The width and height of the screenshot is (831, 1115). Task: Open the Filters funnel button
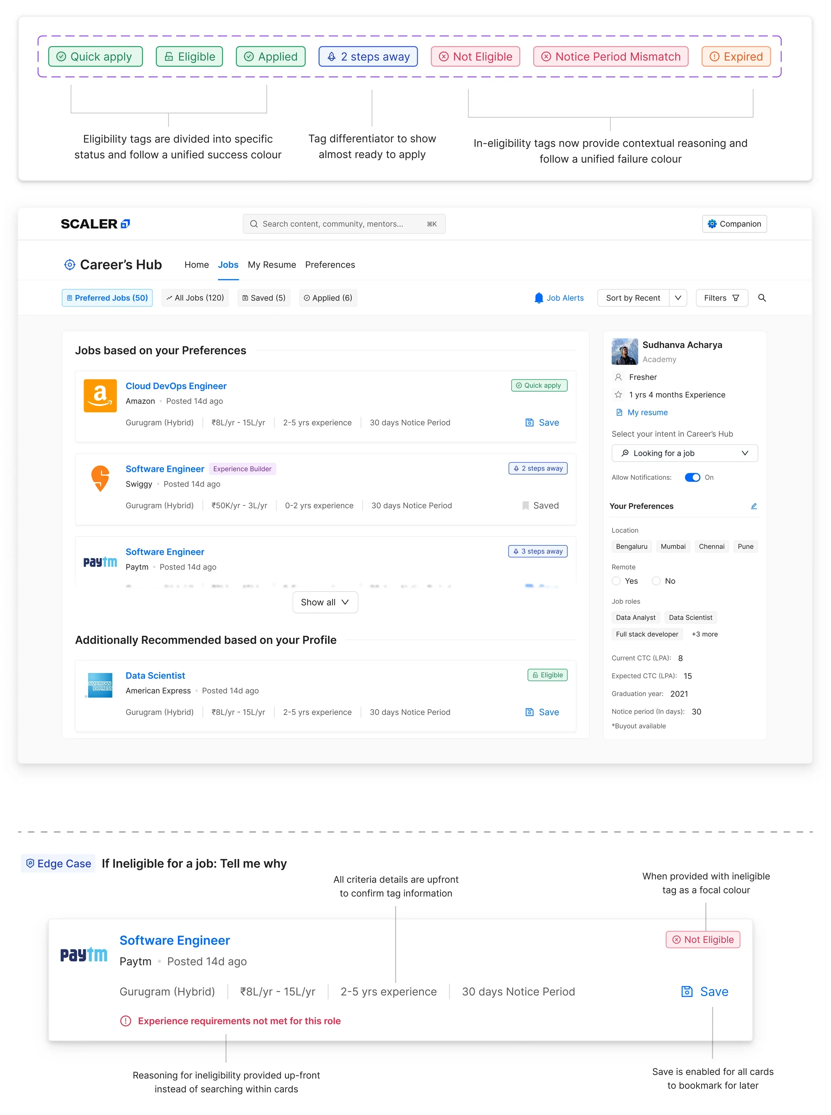tap(722, 298)
